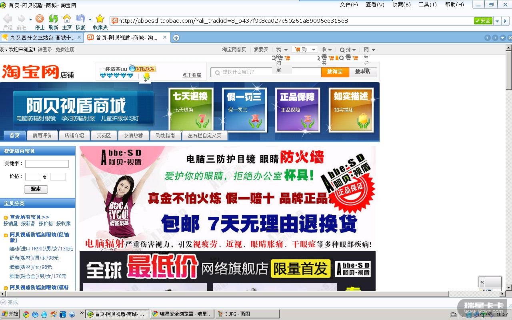This screenshot has width=512, height=320.
Task: Expand the 网站导航 dropdown
Action: point(373,50)
